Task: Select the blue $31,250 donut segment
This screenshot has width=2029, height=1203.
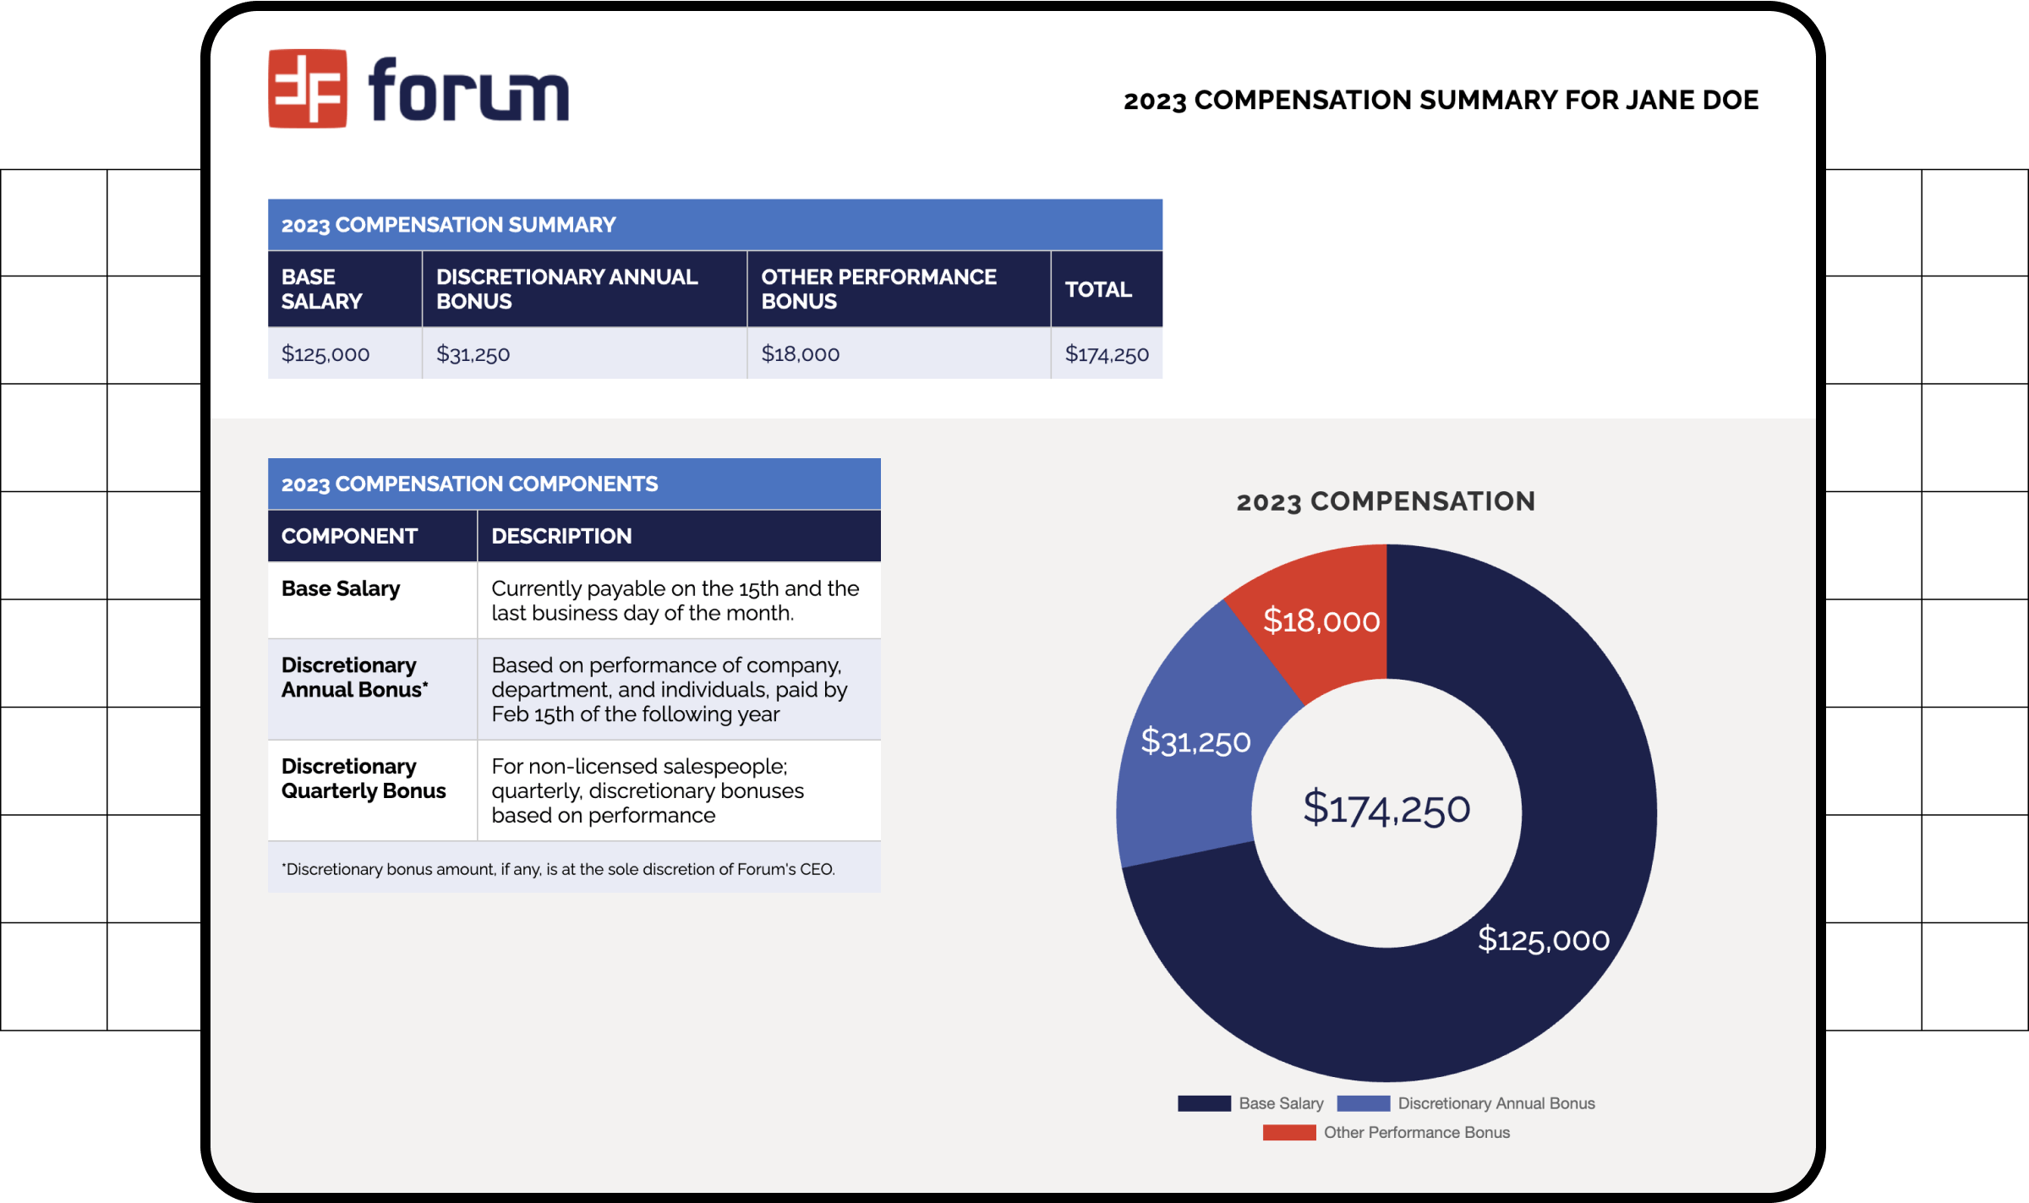Action: pos(1195,741)
